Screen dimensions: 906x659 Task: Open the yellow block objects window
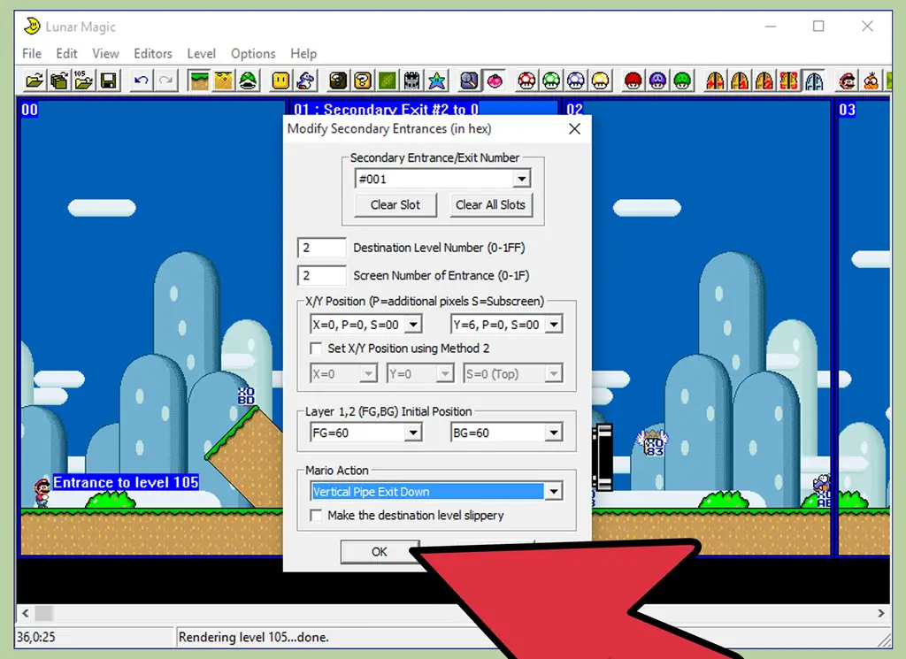[280, 80]
